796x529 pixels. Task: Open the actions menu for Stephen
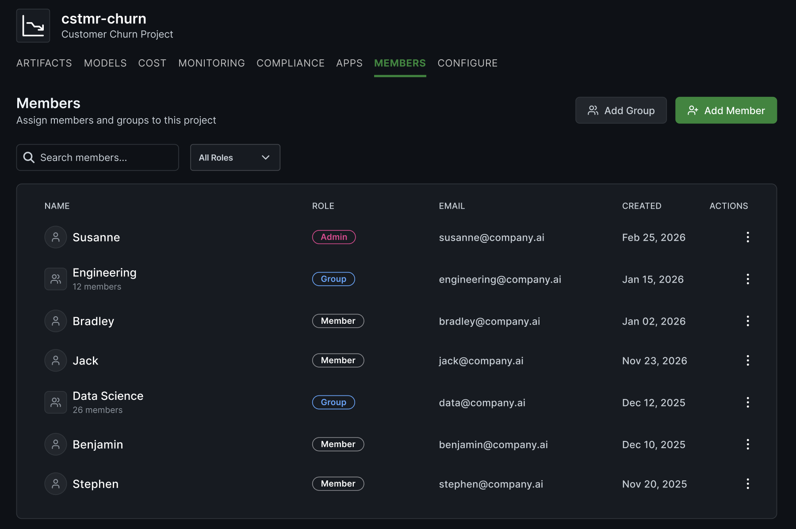[747, 483]
